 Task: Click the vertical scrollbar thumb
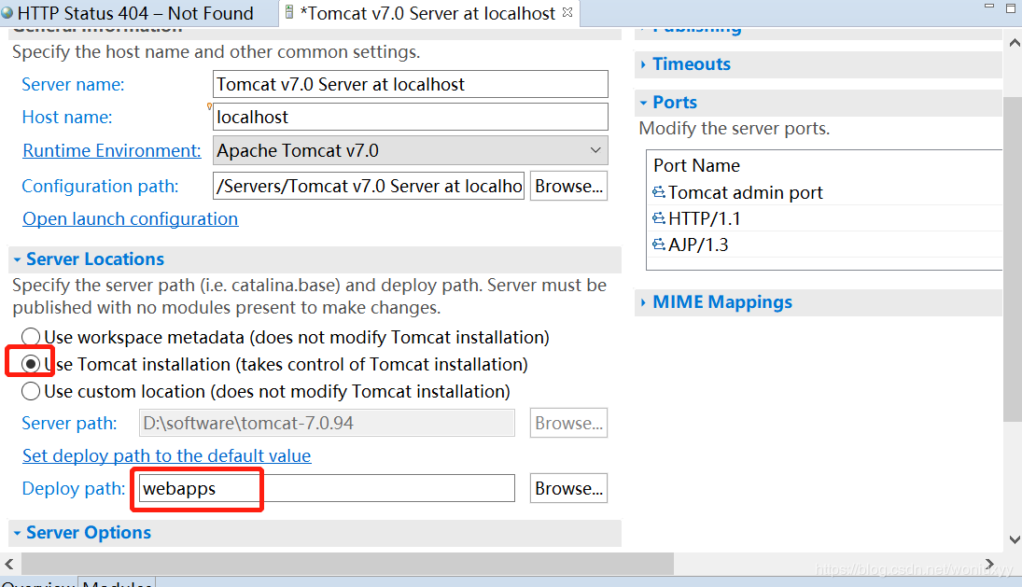(1014, 259)
